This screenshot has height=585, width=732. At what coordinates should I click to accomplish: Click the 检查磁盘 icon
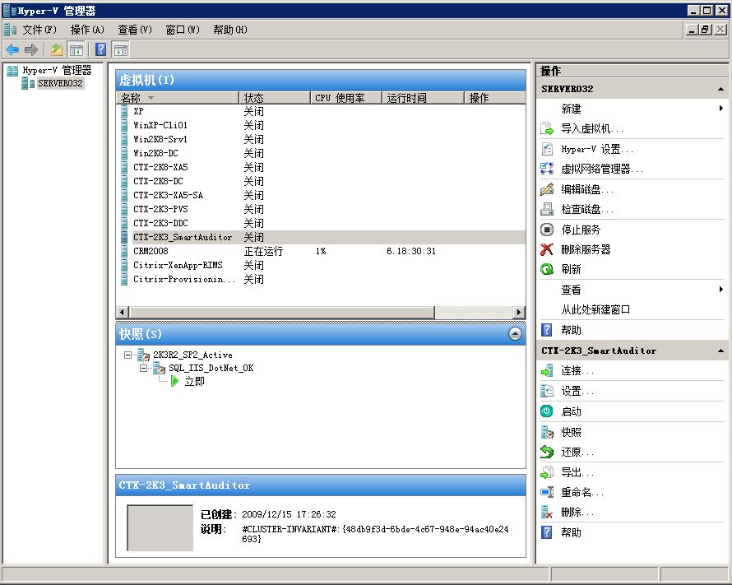(x=547, y=209)
